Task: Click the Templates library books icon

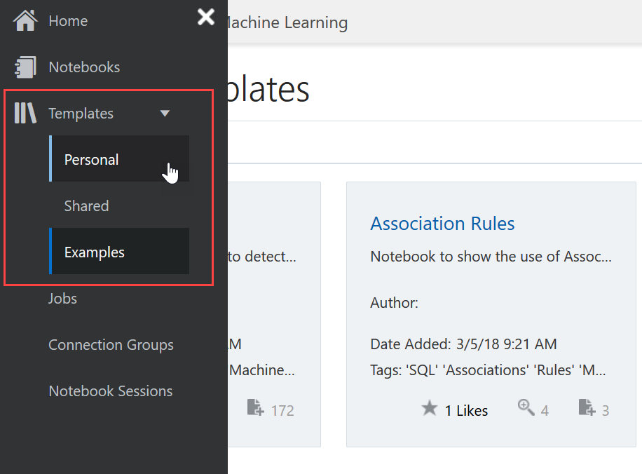Action: coord(25,113)
